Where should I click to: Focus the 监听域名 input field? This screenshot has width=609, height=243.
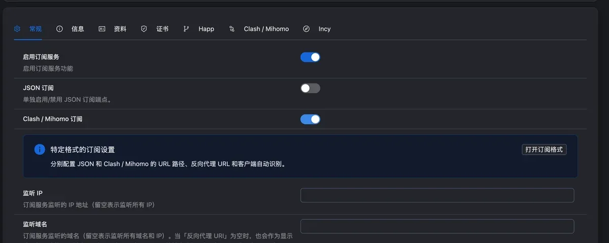pyautogui.click(x=437, y=226)
